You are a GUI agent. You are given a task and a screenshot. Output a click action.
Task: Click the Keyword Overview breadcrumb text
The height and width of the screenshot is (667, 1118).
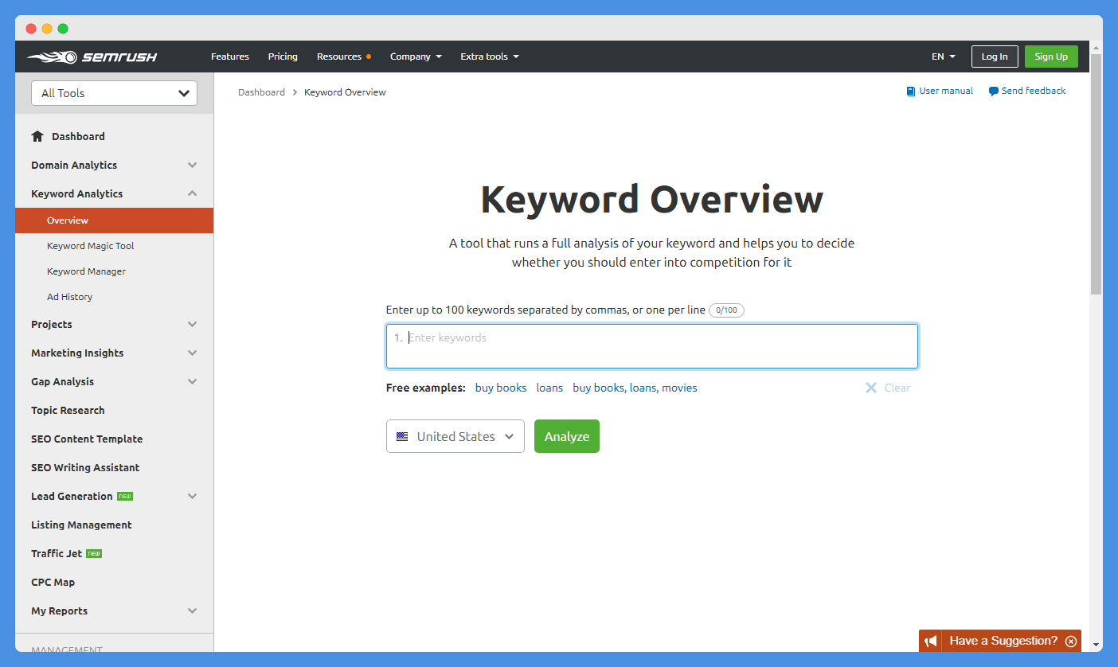(345, 92)
